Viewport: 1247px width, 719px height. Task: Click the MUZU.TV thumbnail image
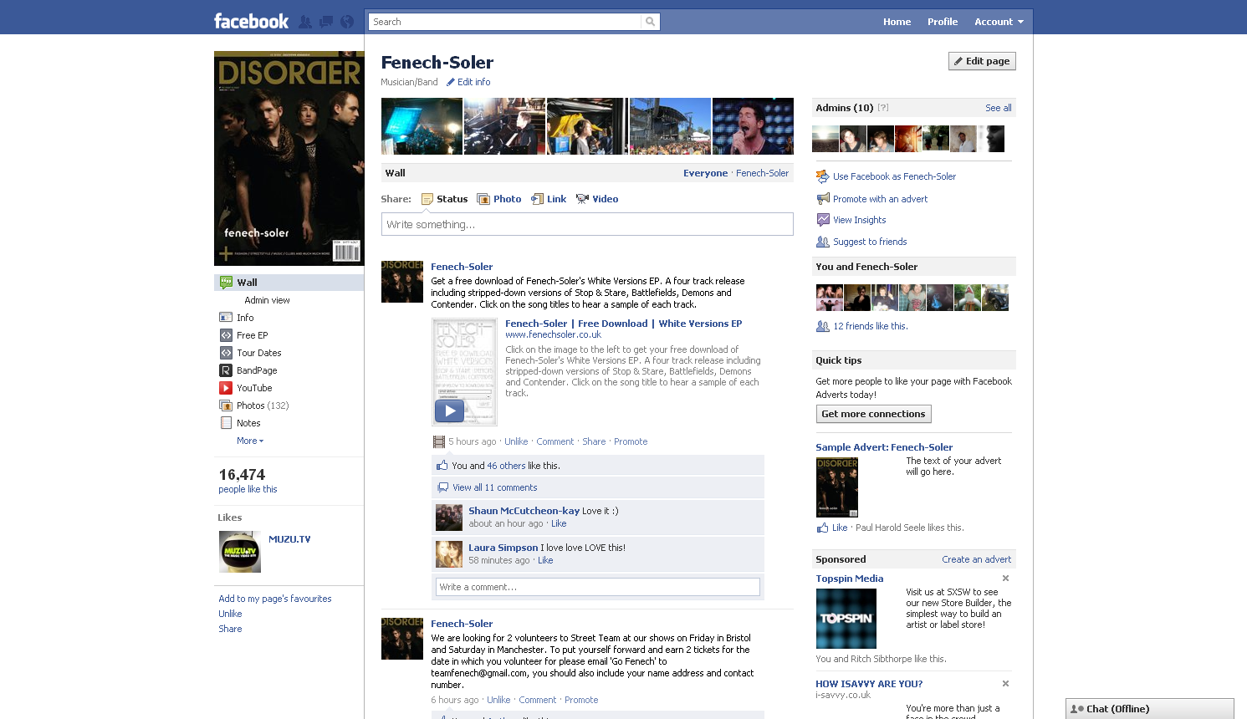(x=240, y=552)
